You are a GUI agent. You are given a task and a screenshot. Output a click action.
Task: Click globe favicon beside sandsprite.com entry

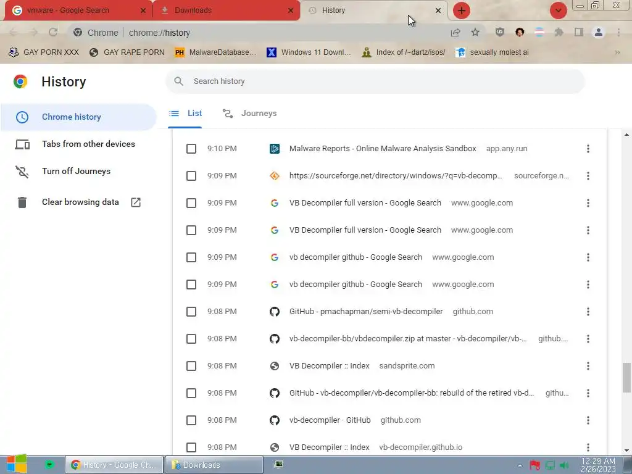tap(275, 366)
